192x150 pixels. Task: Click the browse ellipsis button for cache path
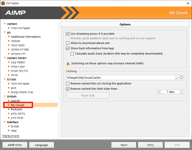pyautogui.click(x=176, y=78)
